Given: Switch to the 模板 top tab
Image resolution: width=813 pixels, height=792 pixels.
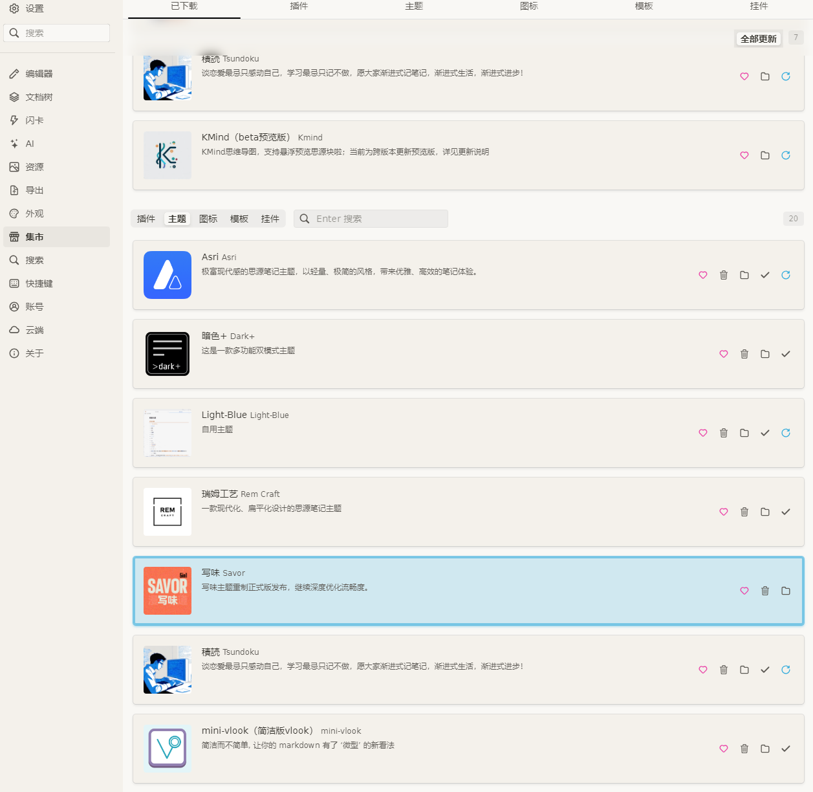Looking at the screenshot, I should (x=644, y=6).
